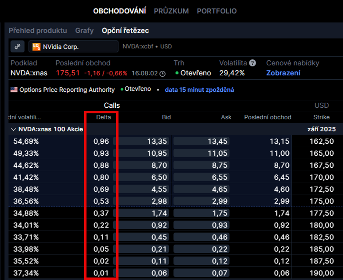Click call bid 0,45 for strike 182,50
This screenshot has height=280, width=343.
(x=141, y=237)
